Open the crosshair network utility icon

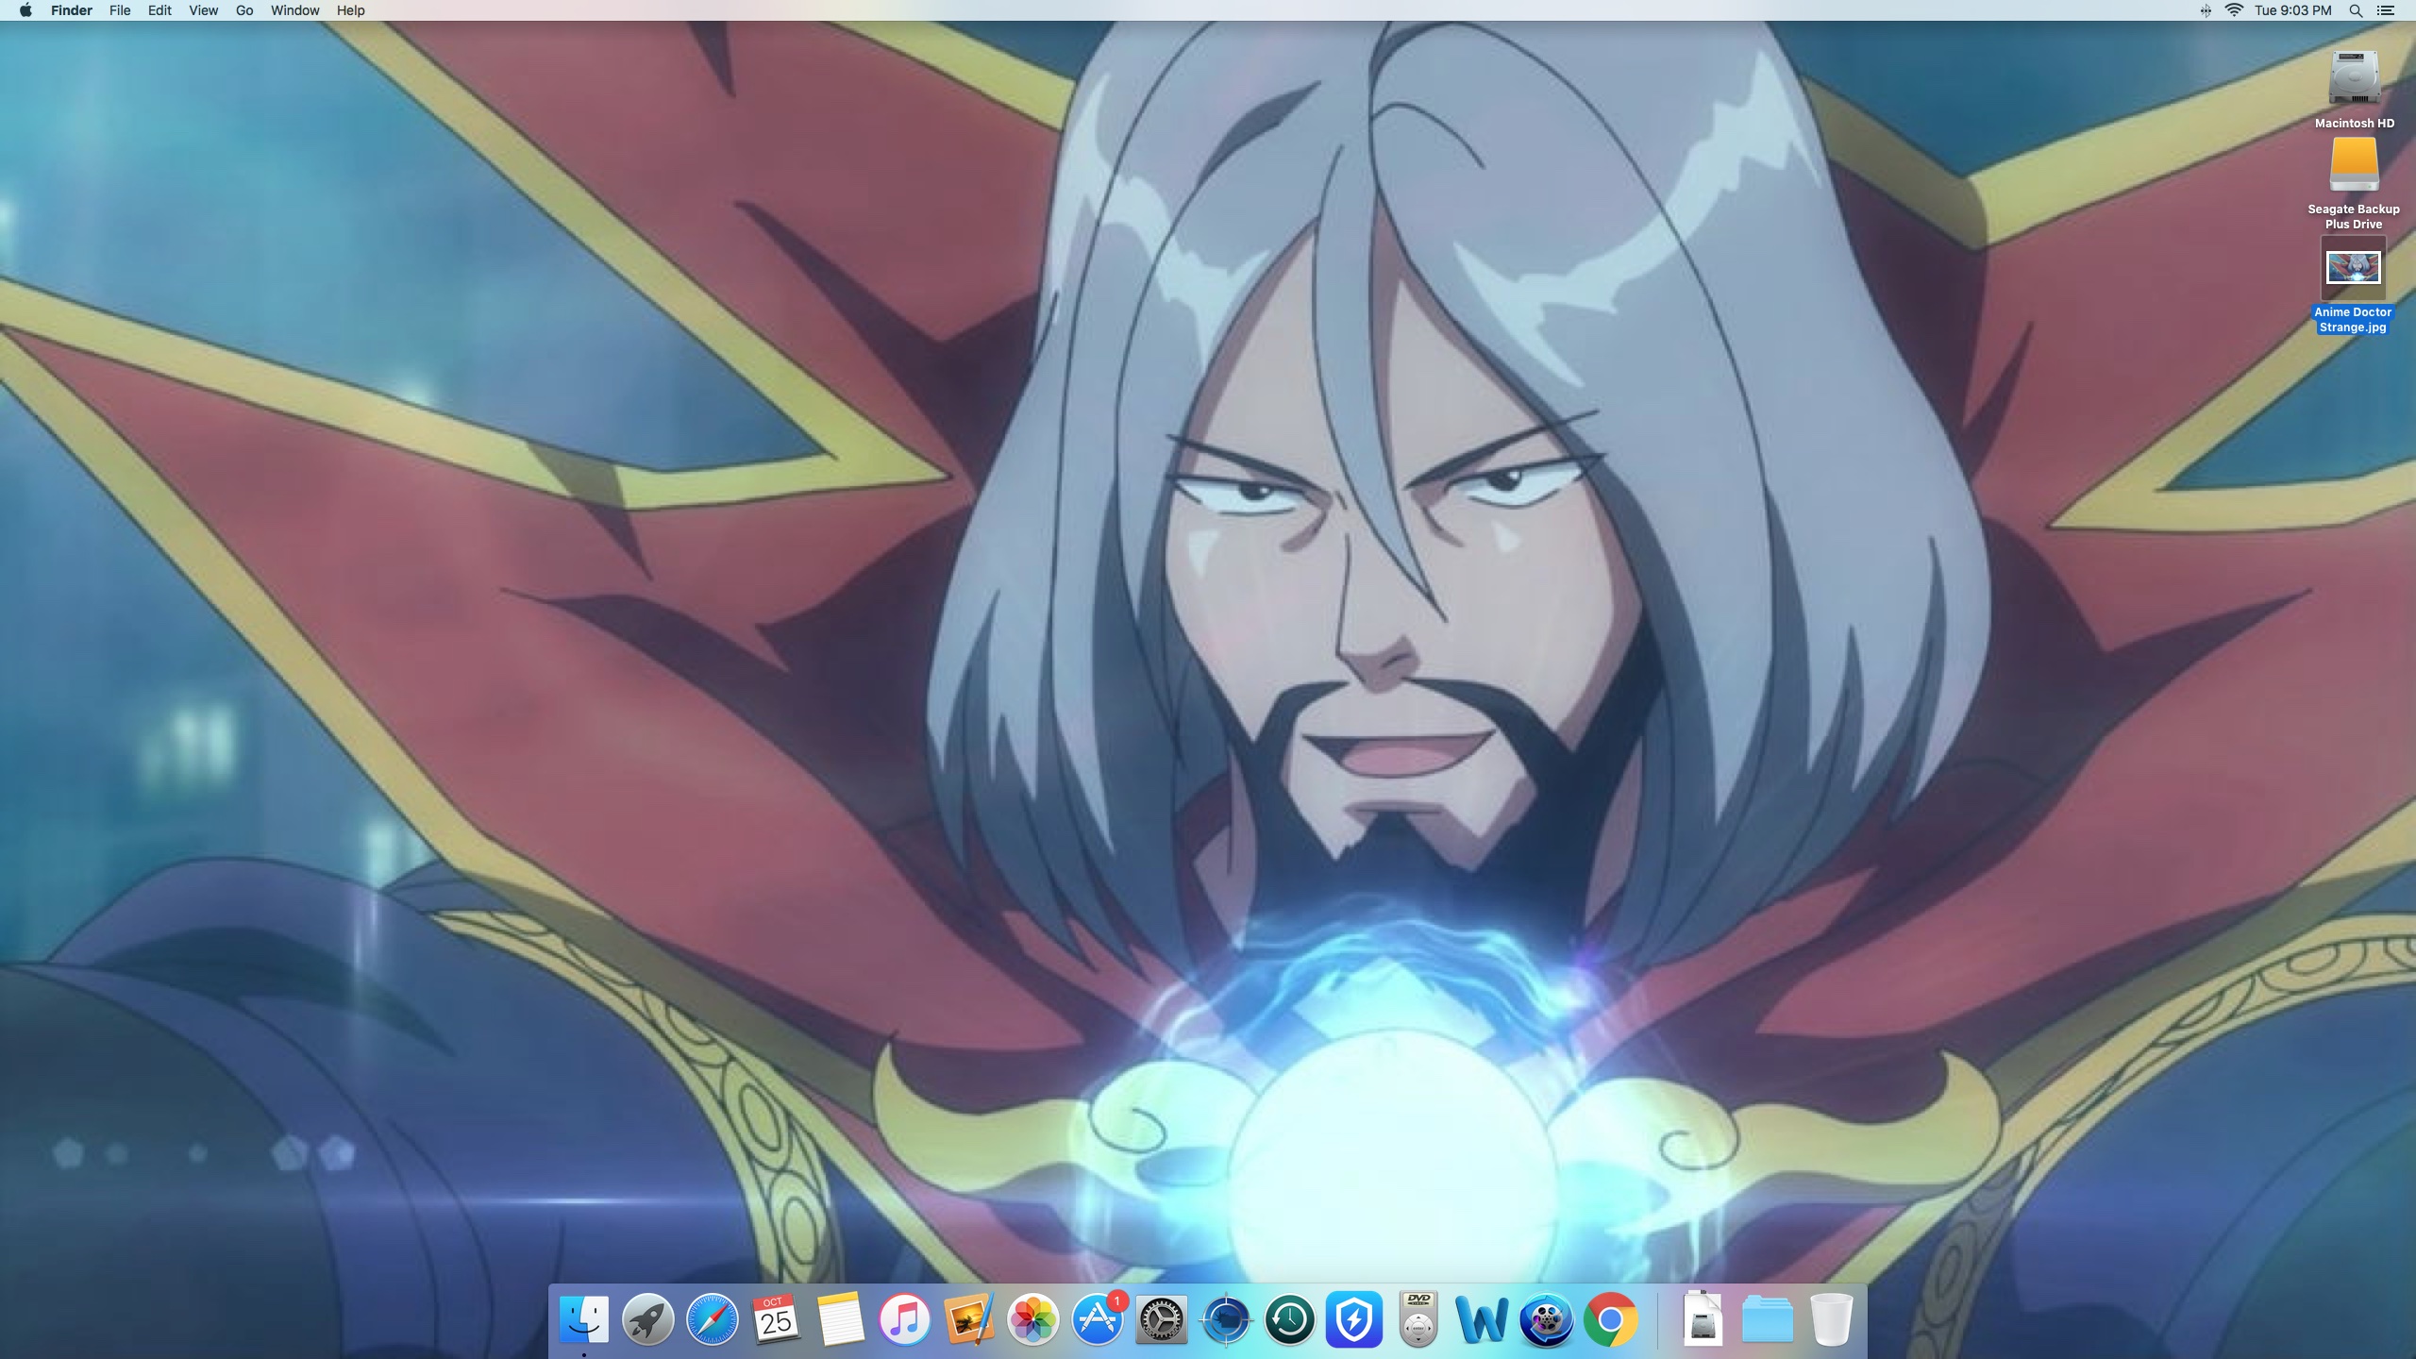1226,1319
